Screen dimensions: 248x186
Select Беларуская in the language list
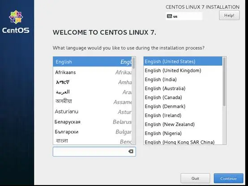click(x=92, y=122)
